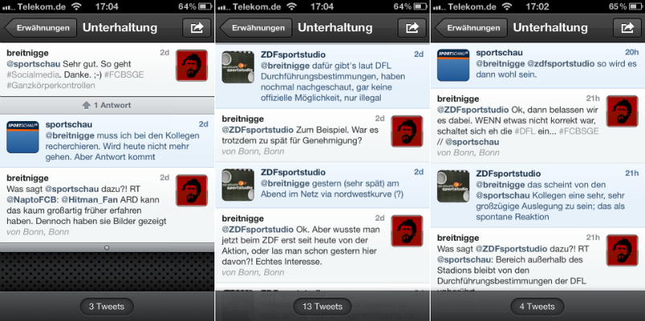The height and width of the screenshot is (321, 645).
Task: Tap the '4 Tweets' counter pill
Action: point(537,307)
